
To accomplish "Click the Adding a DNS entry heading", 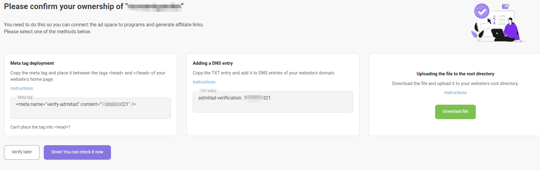I will pos(213,63).
